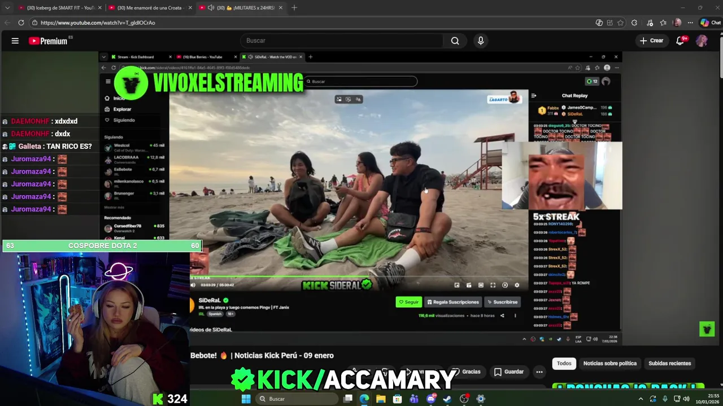The image size is (723, 406).
Task: Open the Crear menu on YouTube
Action: [651, 41]
